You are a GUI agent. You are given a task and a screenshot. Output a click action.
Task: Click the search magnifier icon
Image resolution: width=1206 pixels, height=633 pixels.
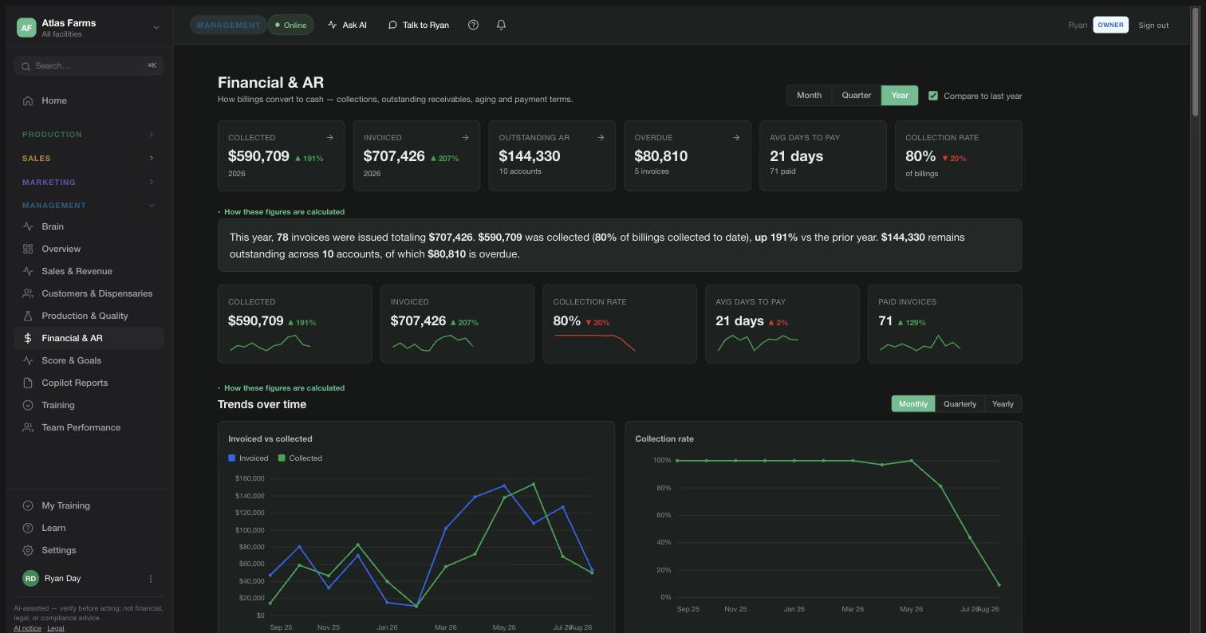coord(26,66)
